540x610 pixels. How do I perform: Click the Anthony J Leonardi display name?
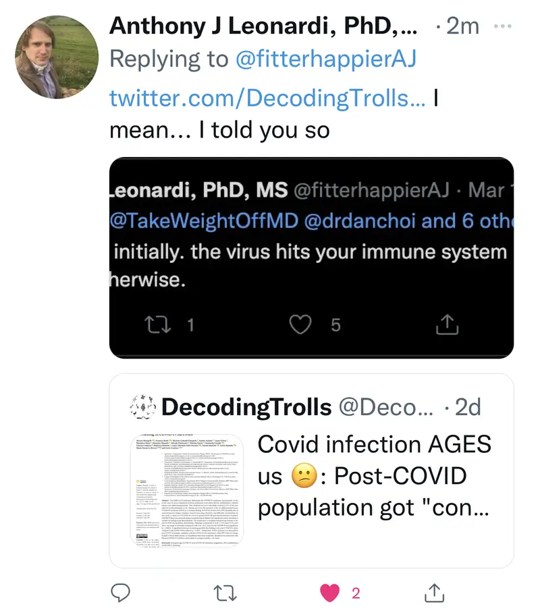click(x=263, y=26)
